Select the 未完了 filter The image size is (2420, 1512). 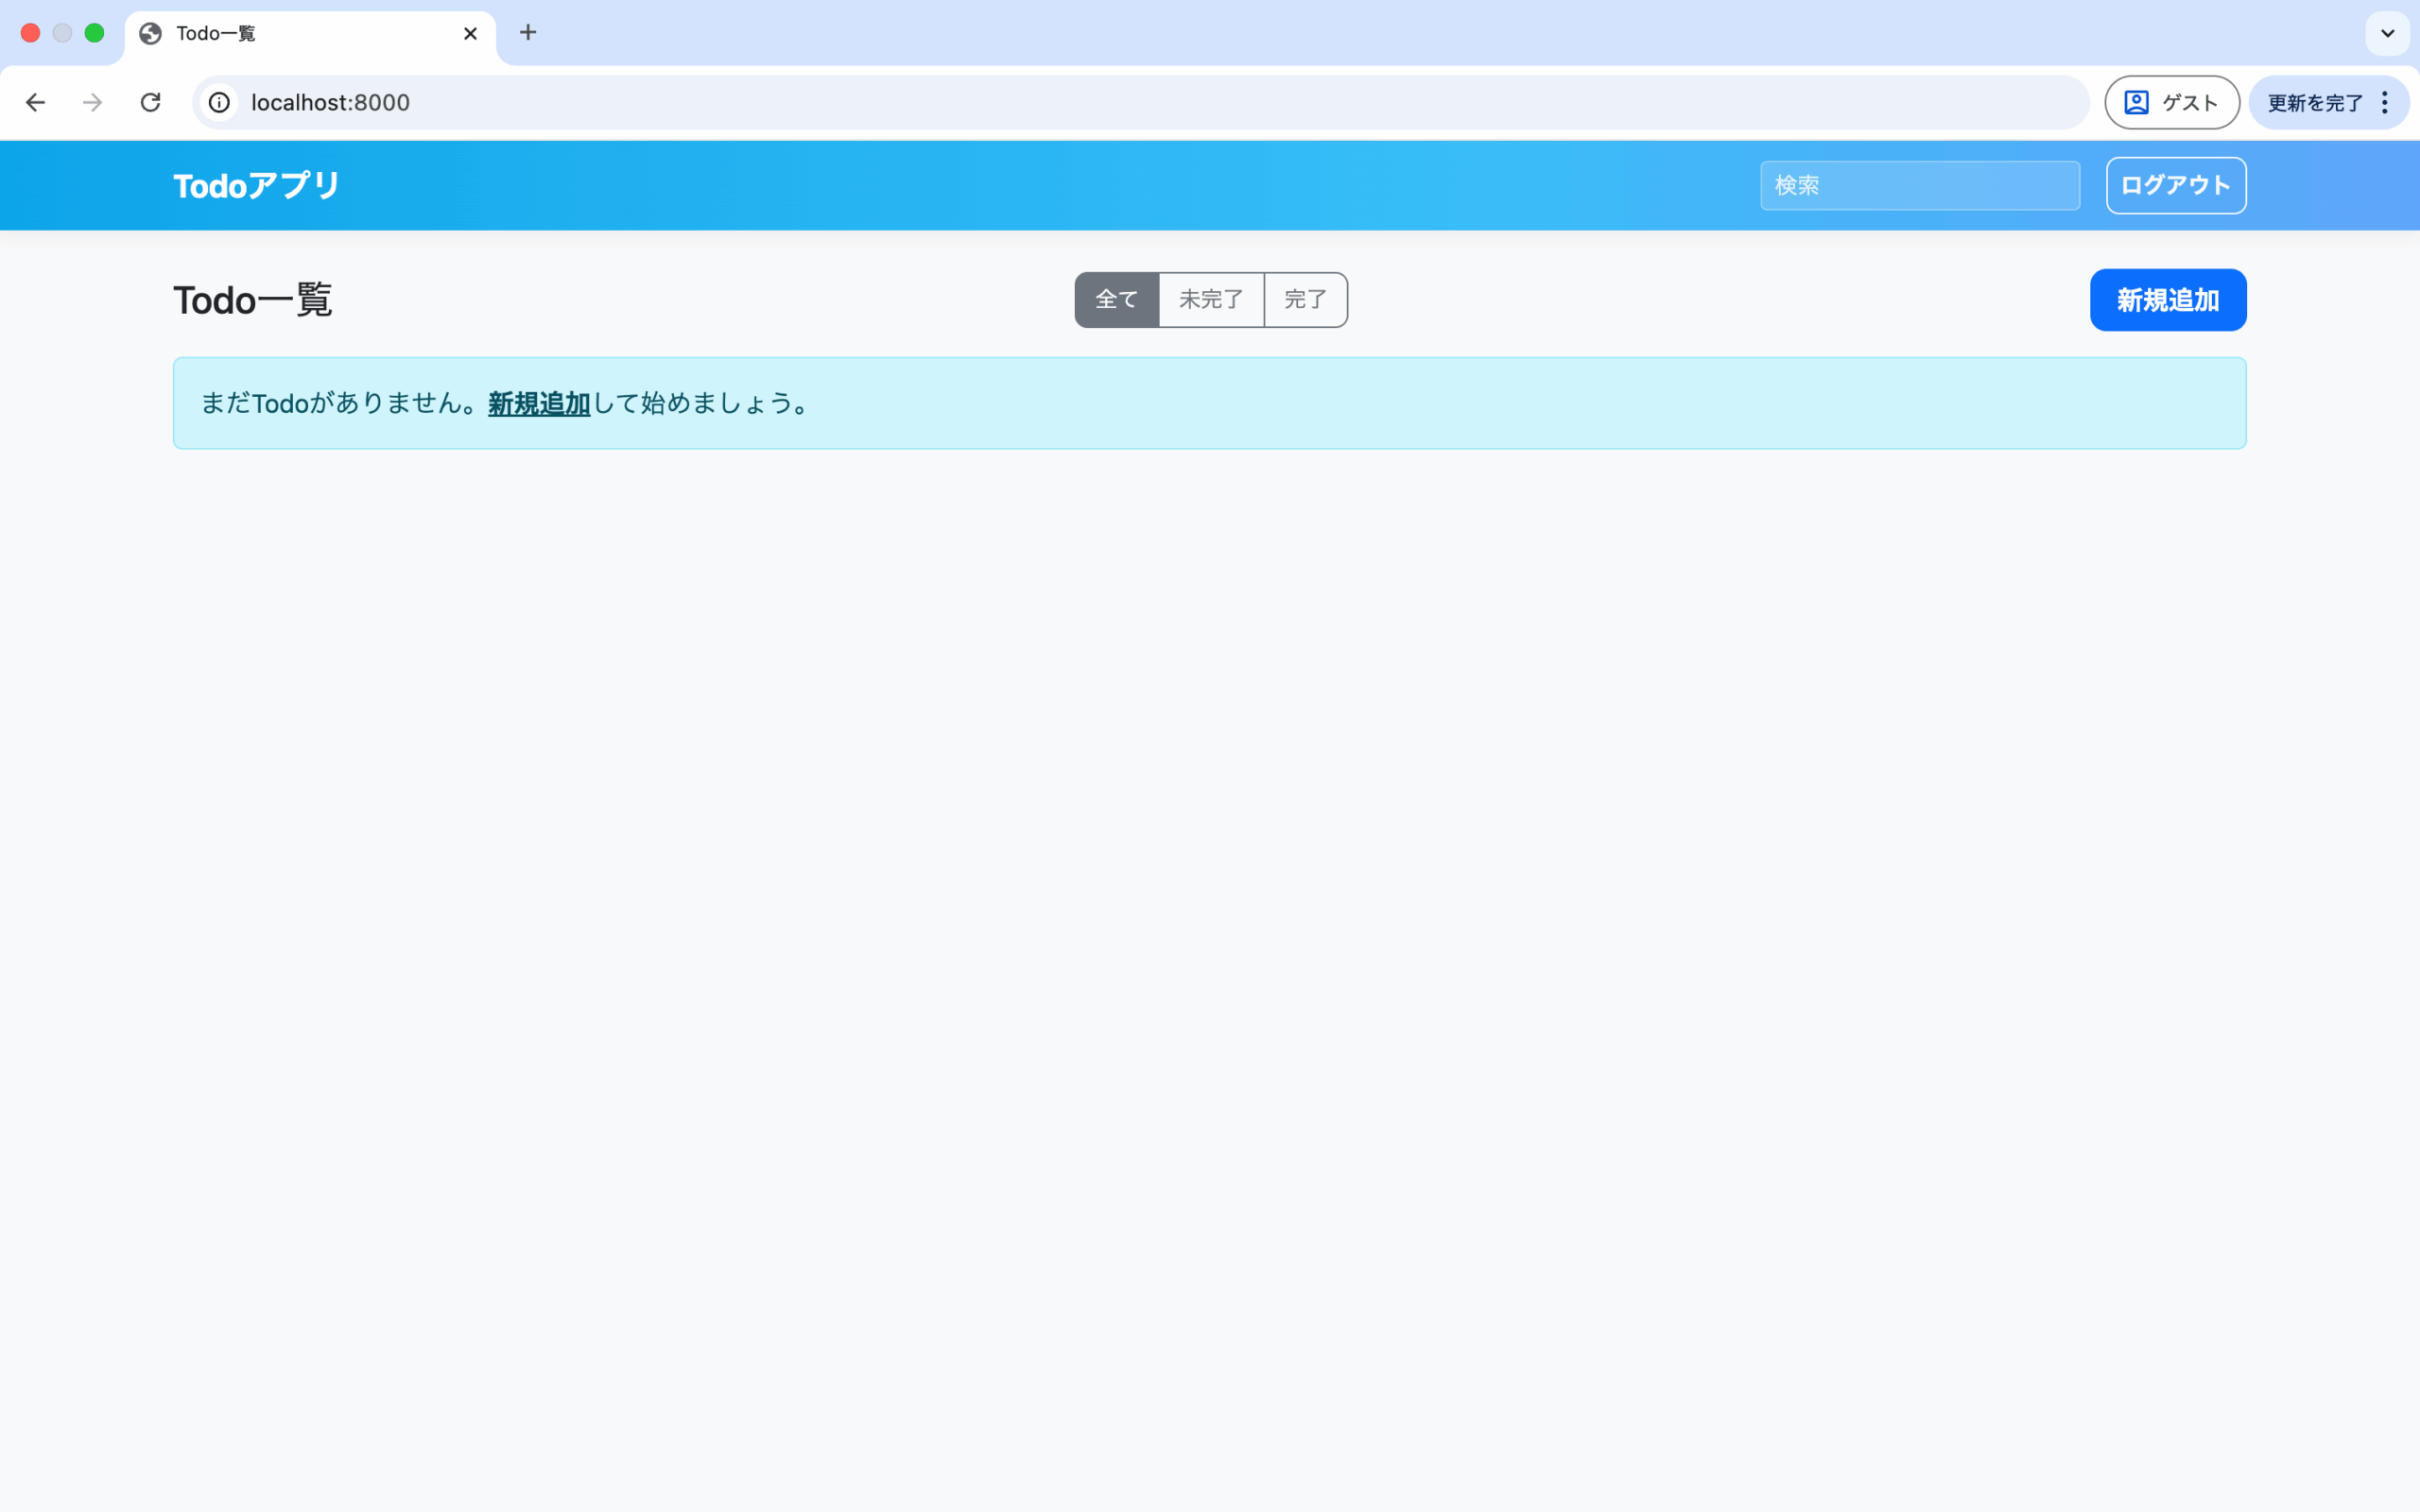click(1211, 299)
